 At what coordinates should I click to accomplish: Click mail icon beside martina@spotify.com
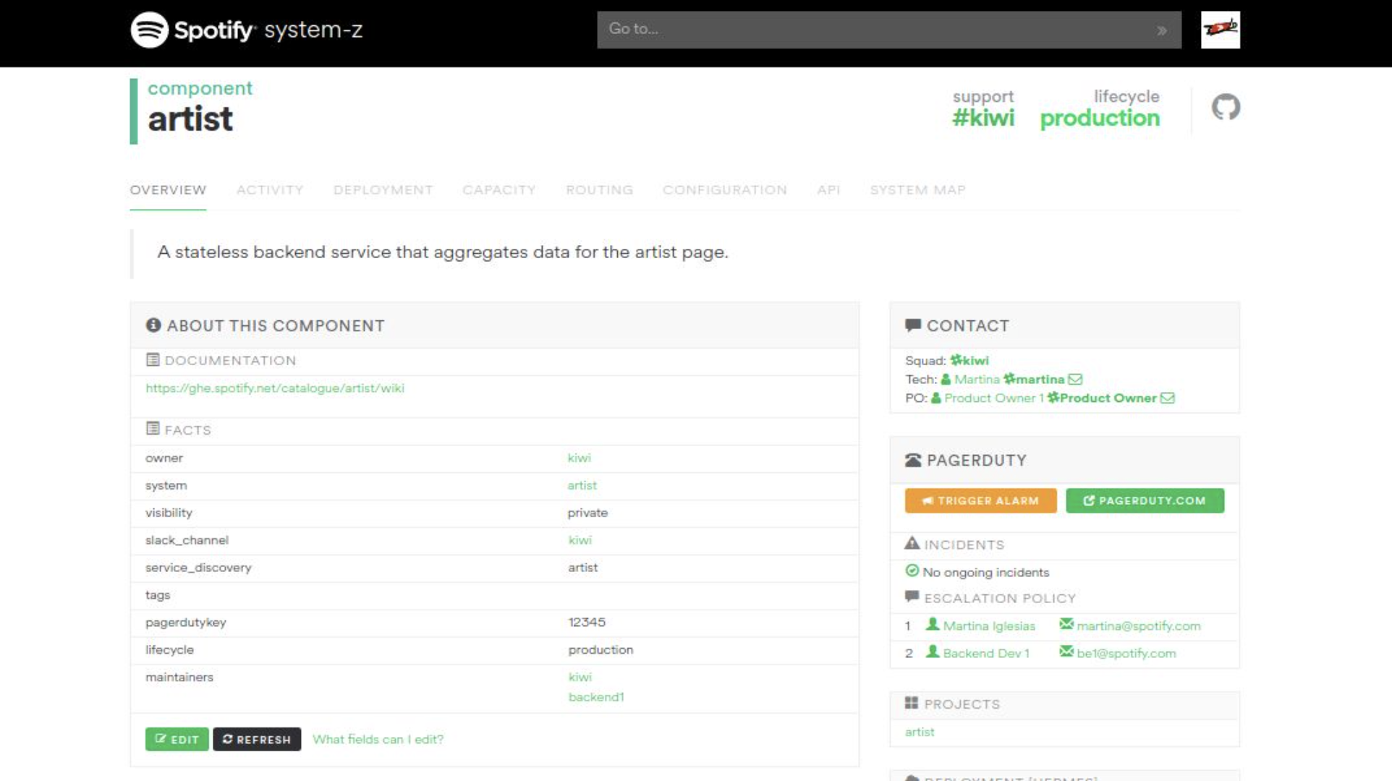tap(1066, 625)
